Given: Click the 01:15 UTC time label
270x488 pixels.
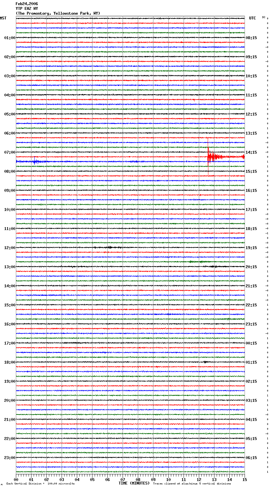Looking at the screenshot, I should point(251,362).
